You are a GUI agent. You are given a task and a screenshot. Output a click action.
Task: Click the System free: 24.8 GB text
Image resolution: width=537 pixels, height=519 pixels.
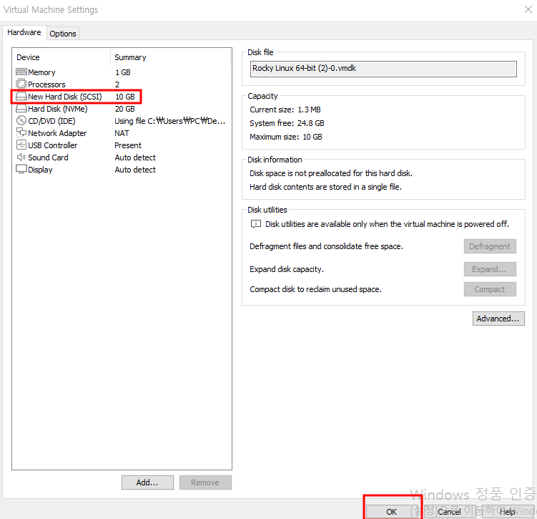287,123
